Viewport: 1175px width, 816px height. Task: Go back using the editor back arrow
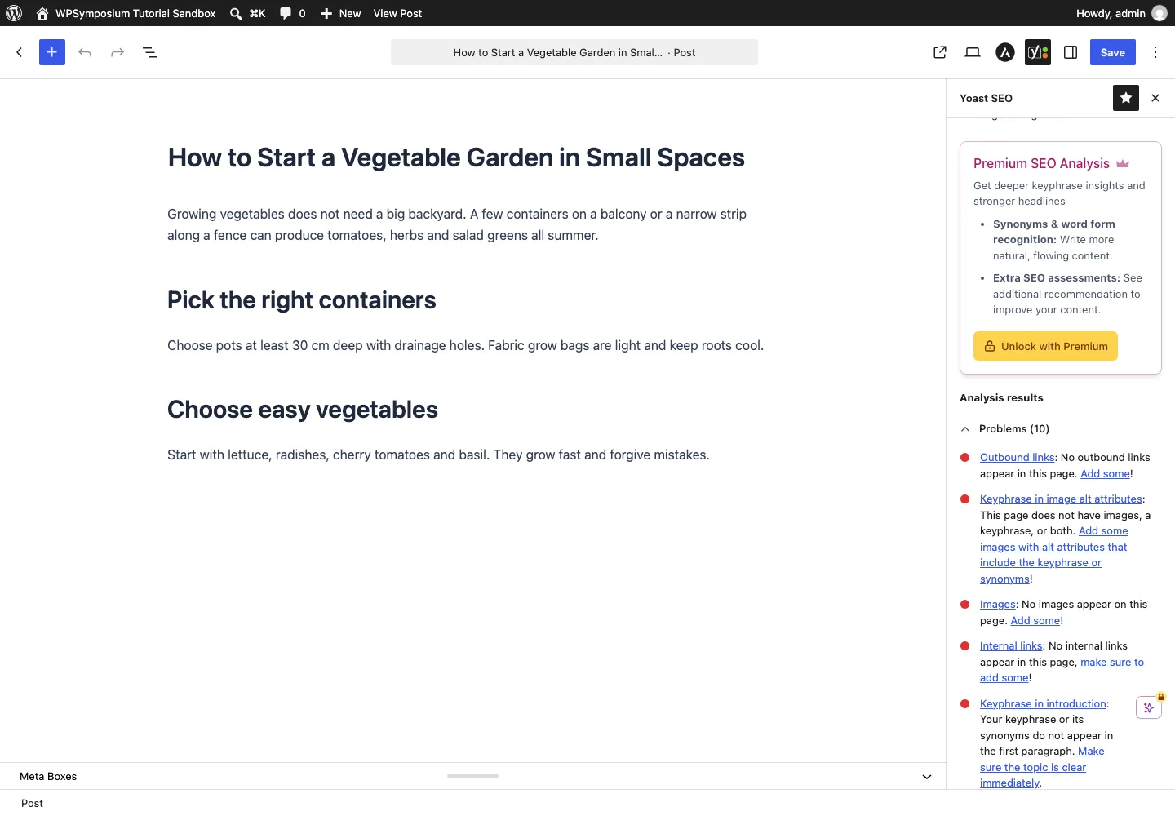tap(20, 52)
